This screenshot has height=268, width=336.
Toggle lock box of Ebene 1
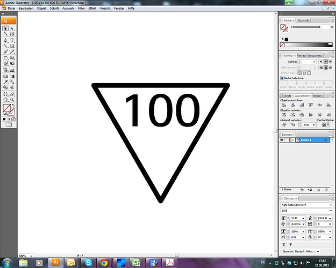pyautogui.click(x=286, y=140)
